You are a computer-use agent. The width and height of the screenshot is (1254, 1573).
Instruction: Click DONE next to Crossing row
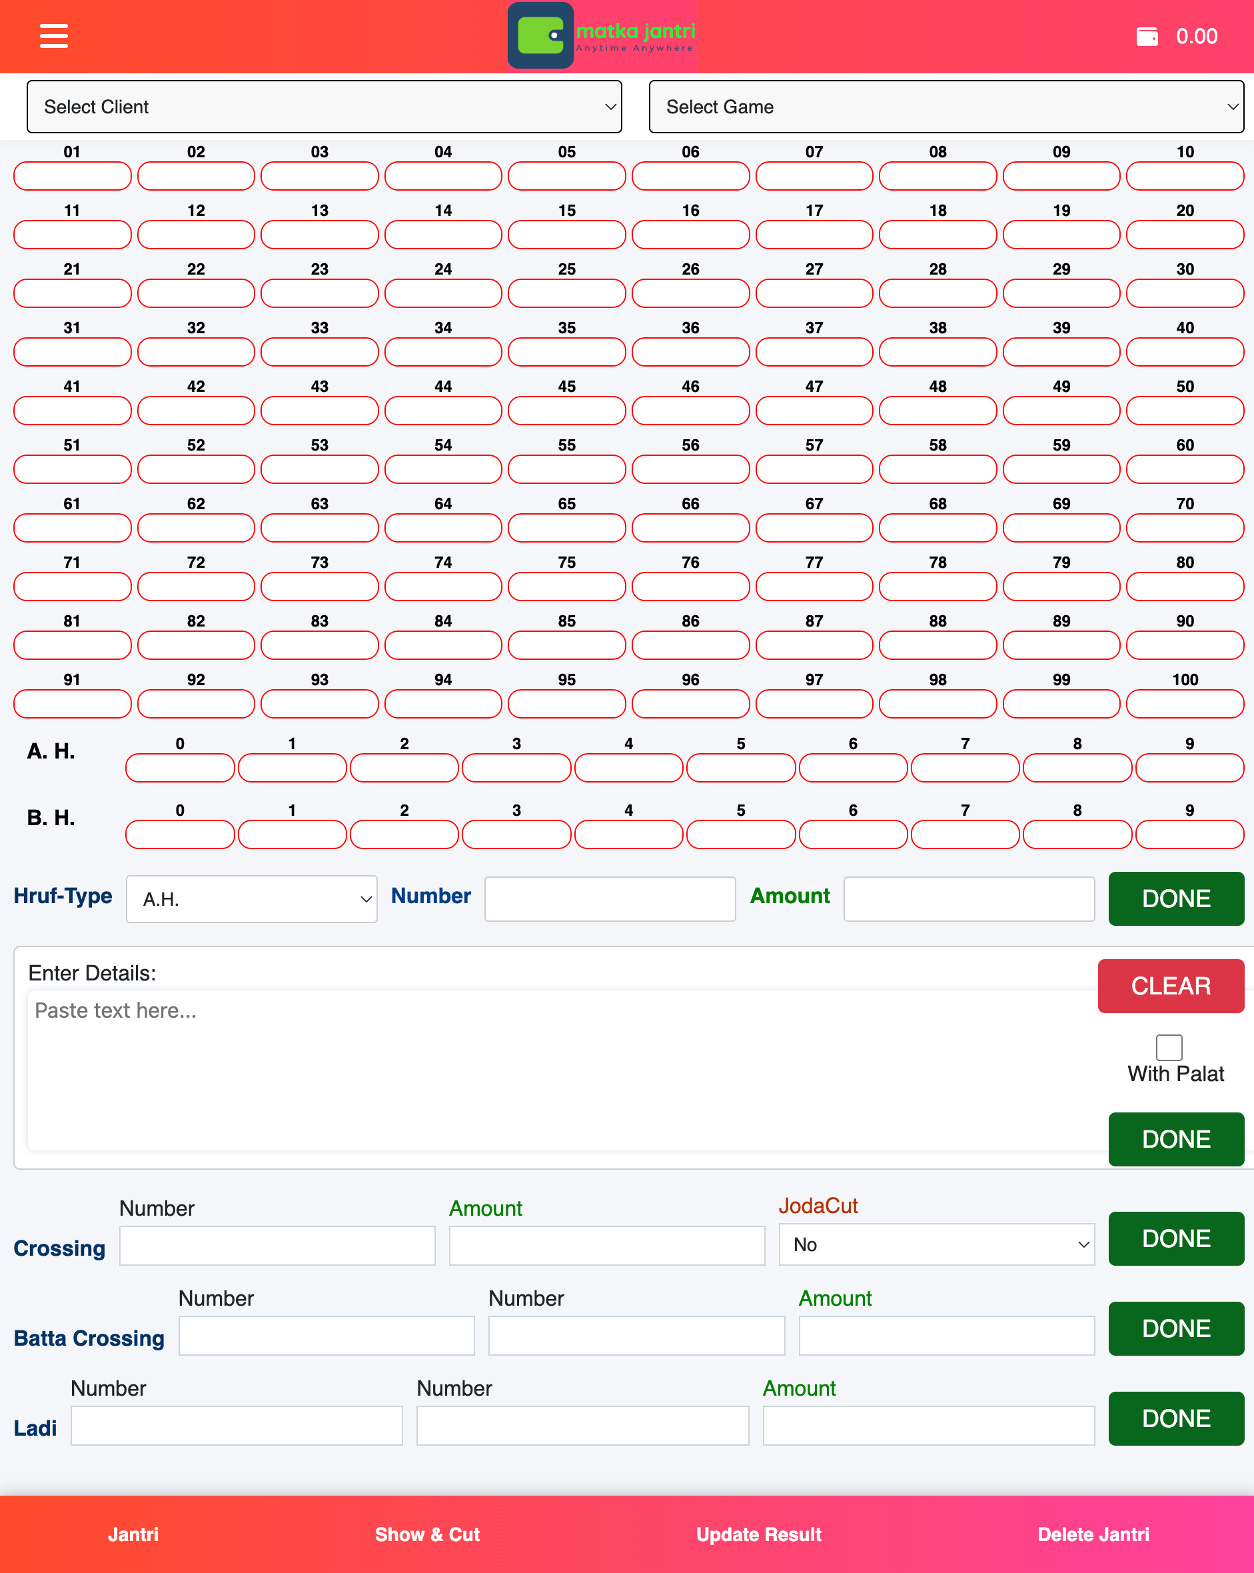tap(1175, 1239)
